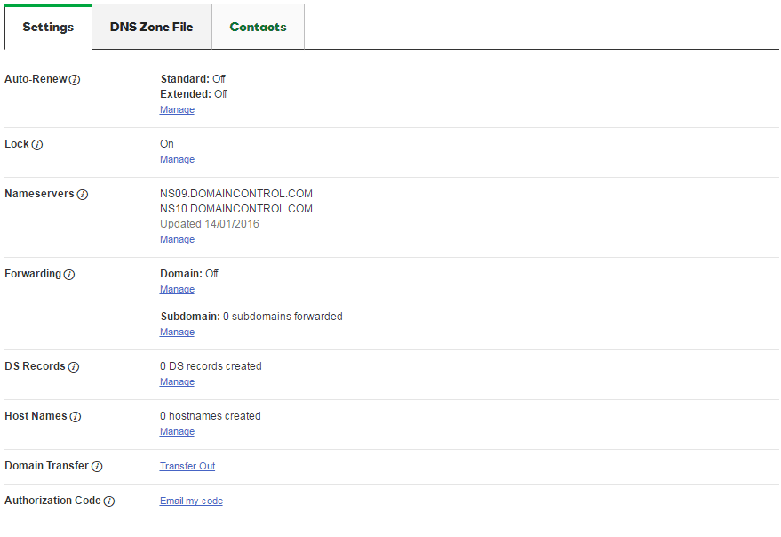Manage Subdomain forwarding
781x537 pixels.
pyautogui.click(x=177, y=333)
